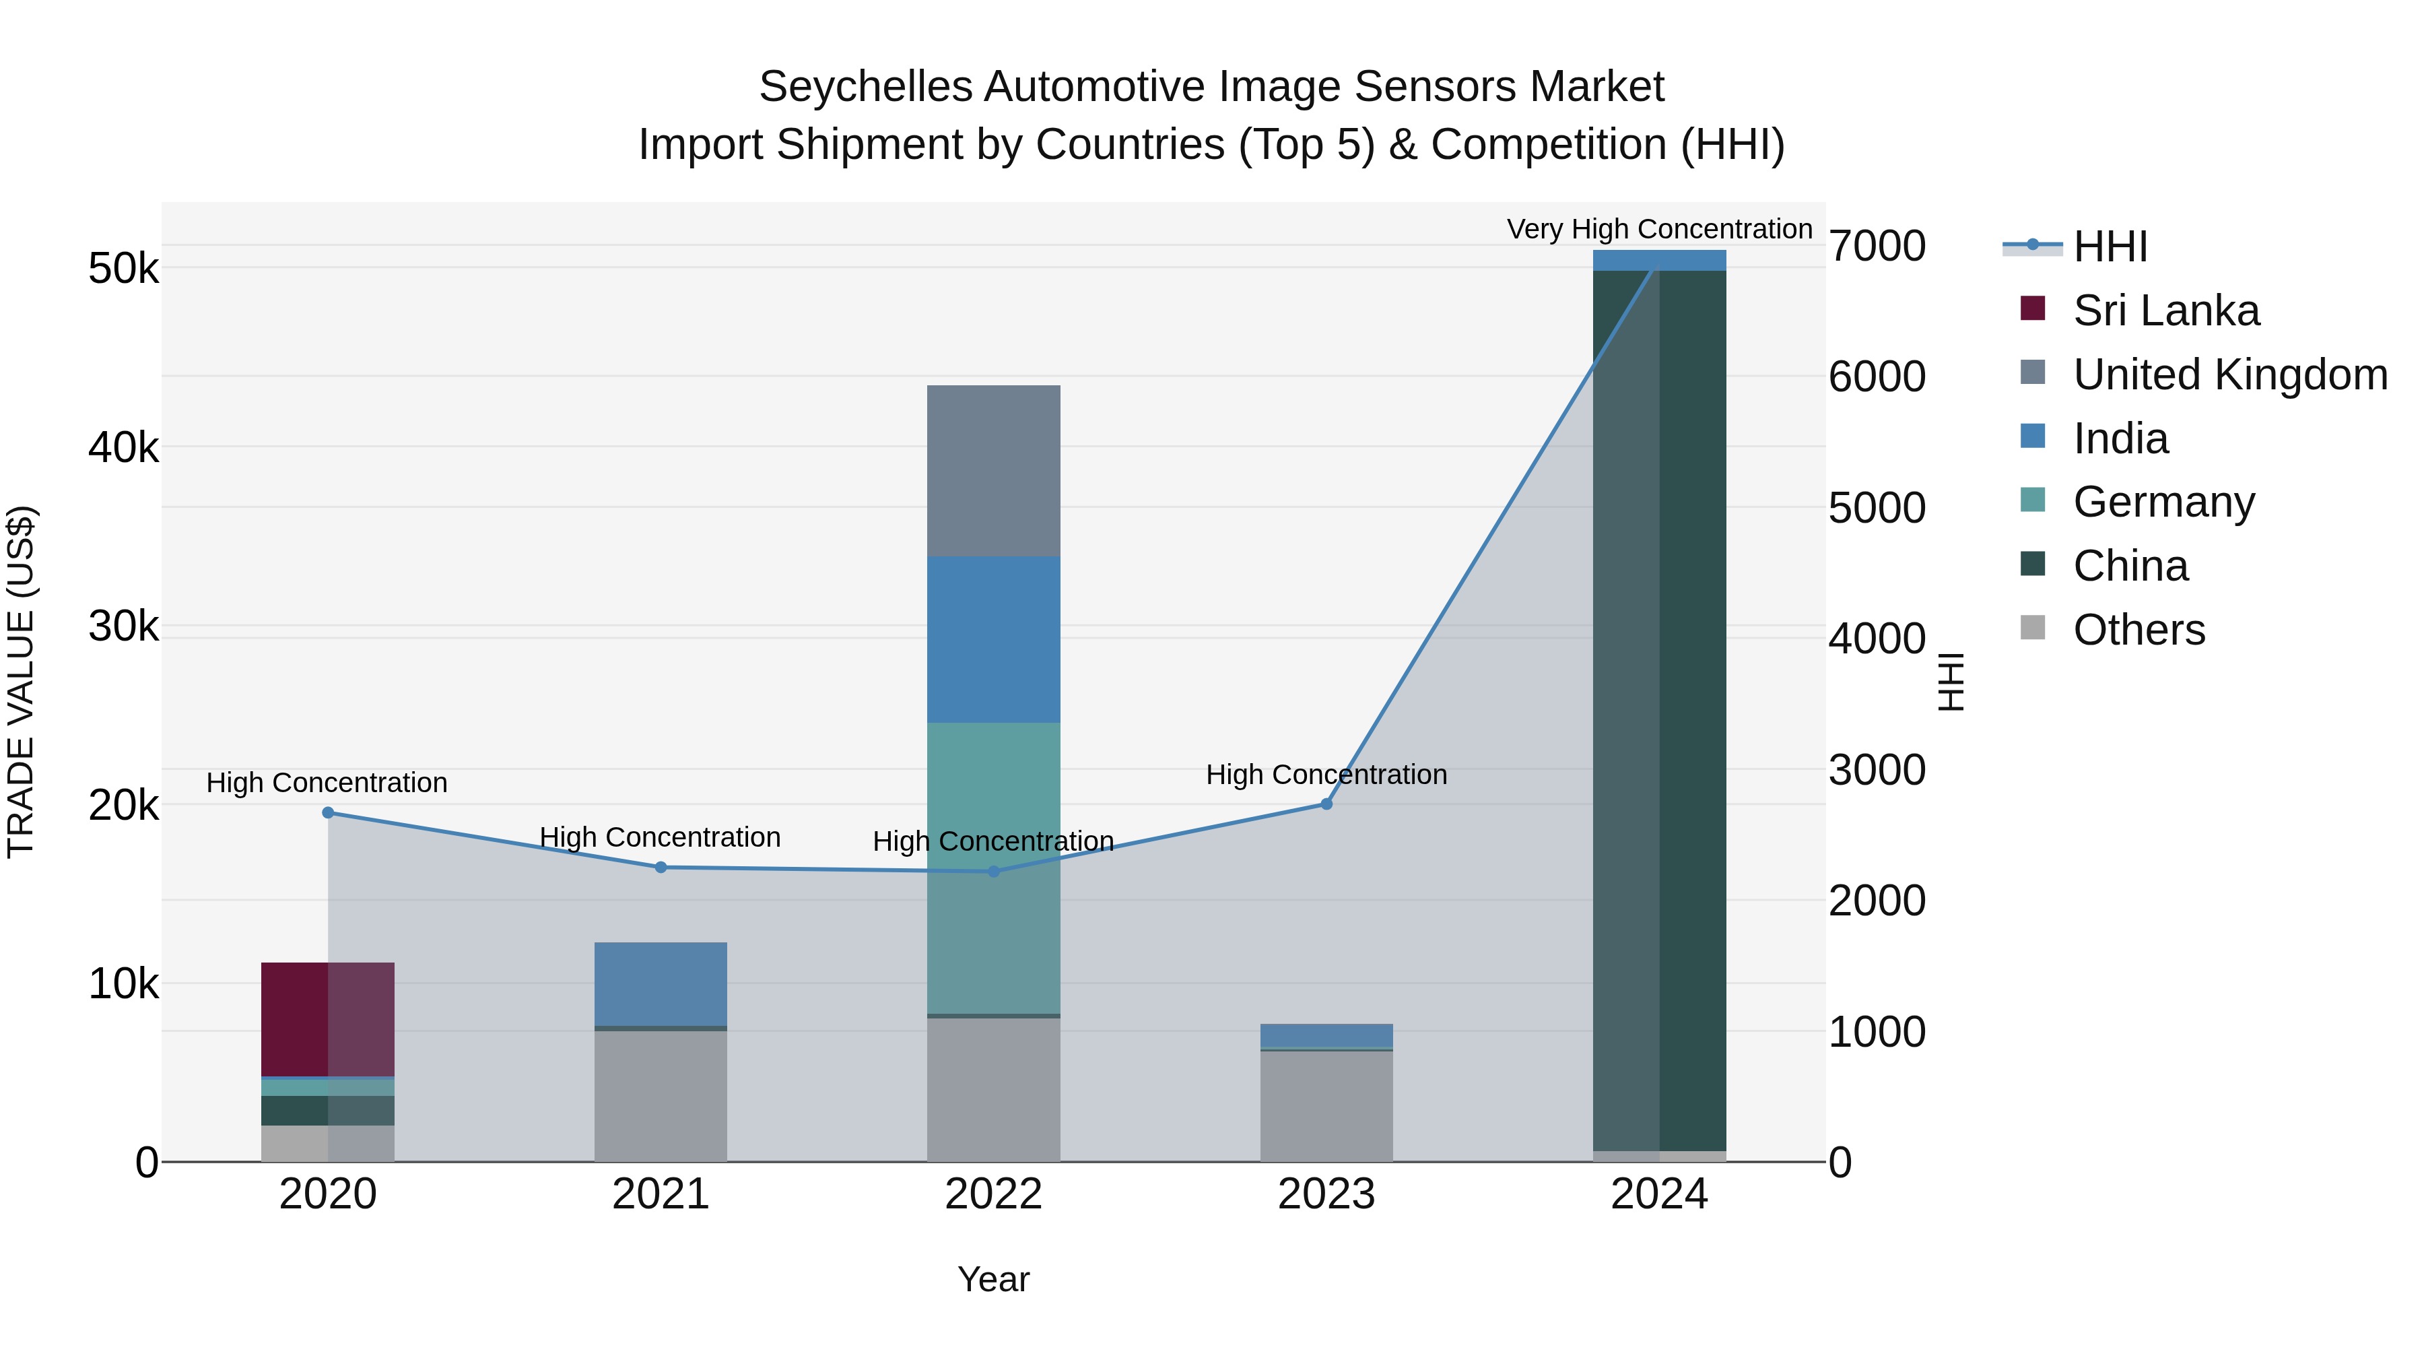The image size is (2424, 1364).
Task: Click the 'TRADE VALUE (US$)' axis title
Action: point(21,682)
